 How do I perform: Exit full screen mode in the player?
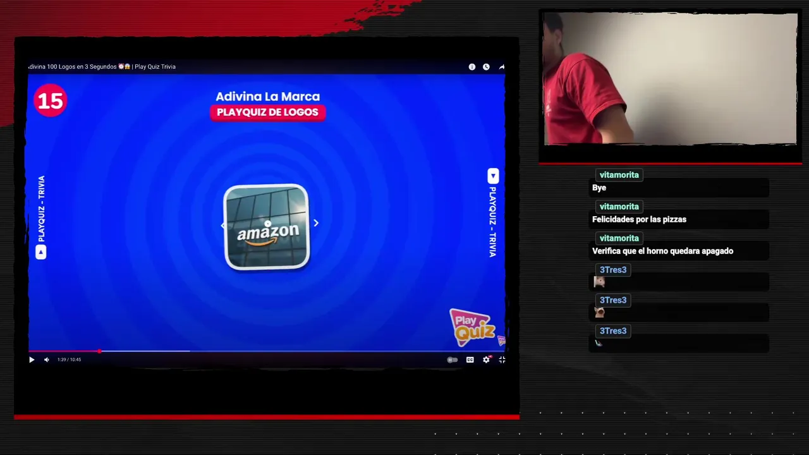click(x=502, y=360)
